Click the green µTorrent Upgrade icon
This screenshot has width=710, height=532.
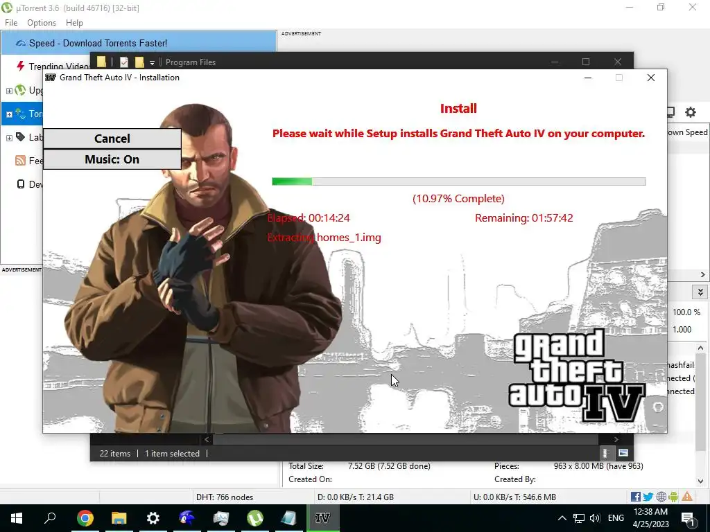(20, 90)
